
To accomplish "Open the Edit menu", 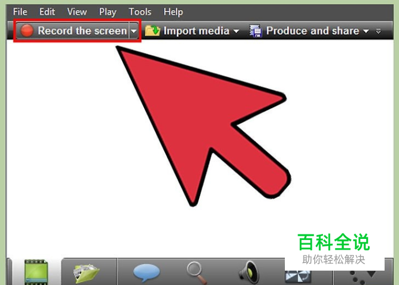I will click(x=47, y=12).
